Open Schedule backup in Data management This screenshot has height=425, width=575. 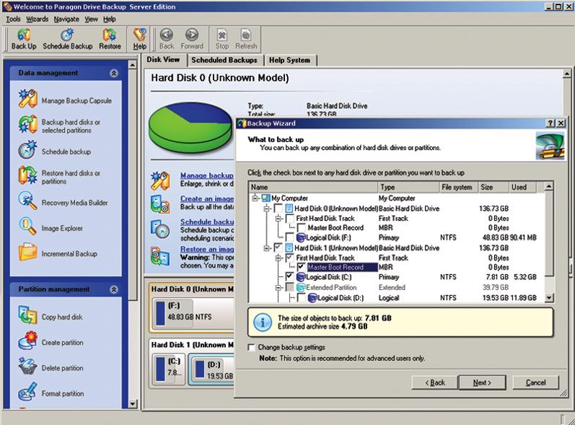pos(55,151)
